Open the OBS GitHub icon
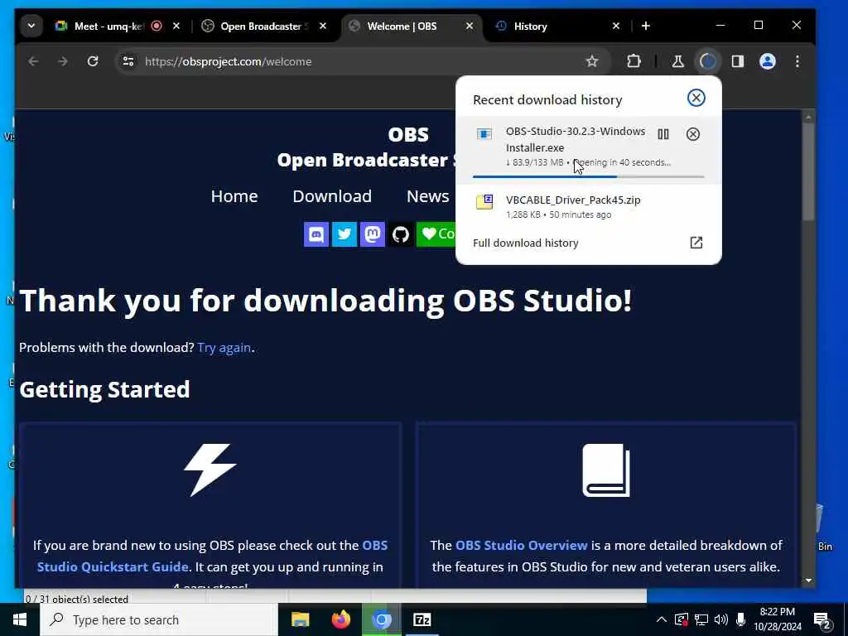This screenshot has width=848, height=636. click(401, 234)
